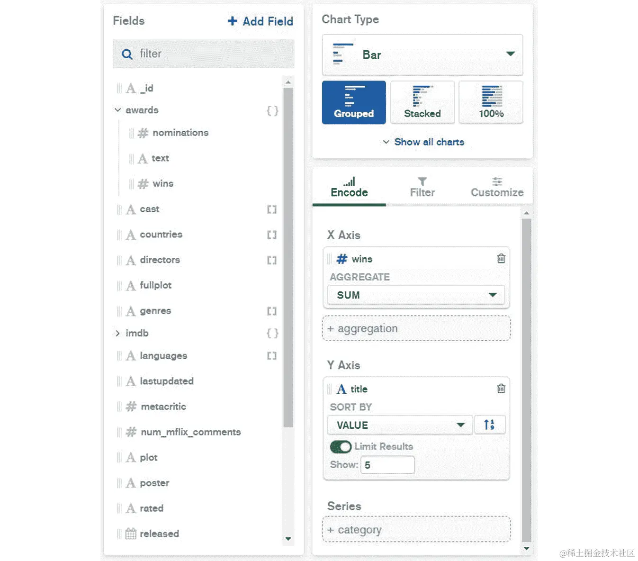Click the nominations number type icon

tap(143, 133)
